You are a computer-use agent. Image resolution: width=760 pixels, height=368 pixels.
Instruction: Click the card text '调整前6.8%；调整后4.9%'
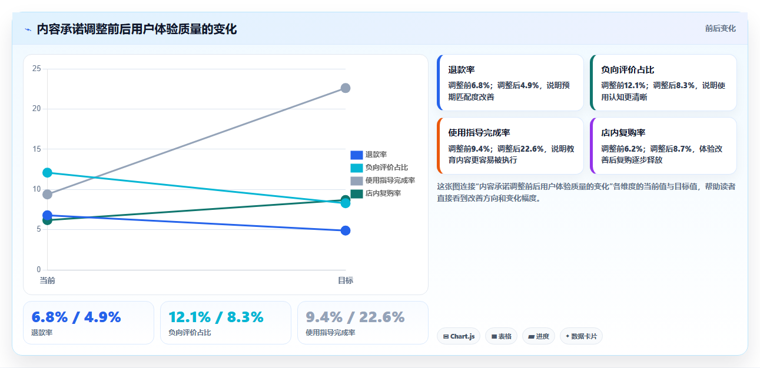pyautogui.click(x=493, y=85)
